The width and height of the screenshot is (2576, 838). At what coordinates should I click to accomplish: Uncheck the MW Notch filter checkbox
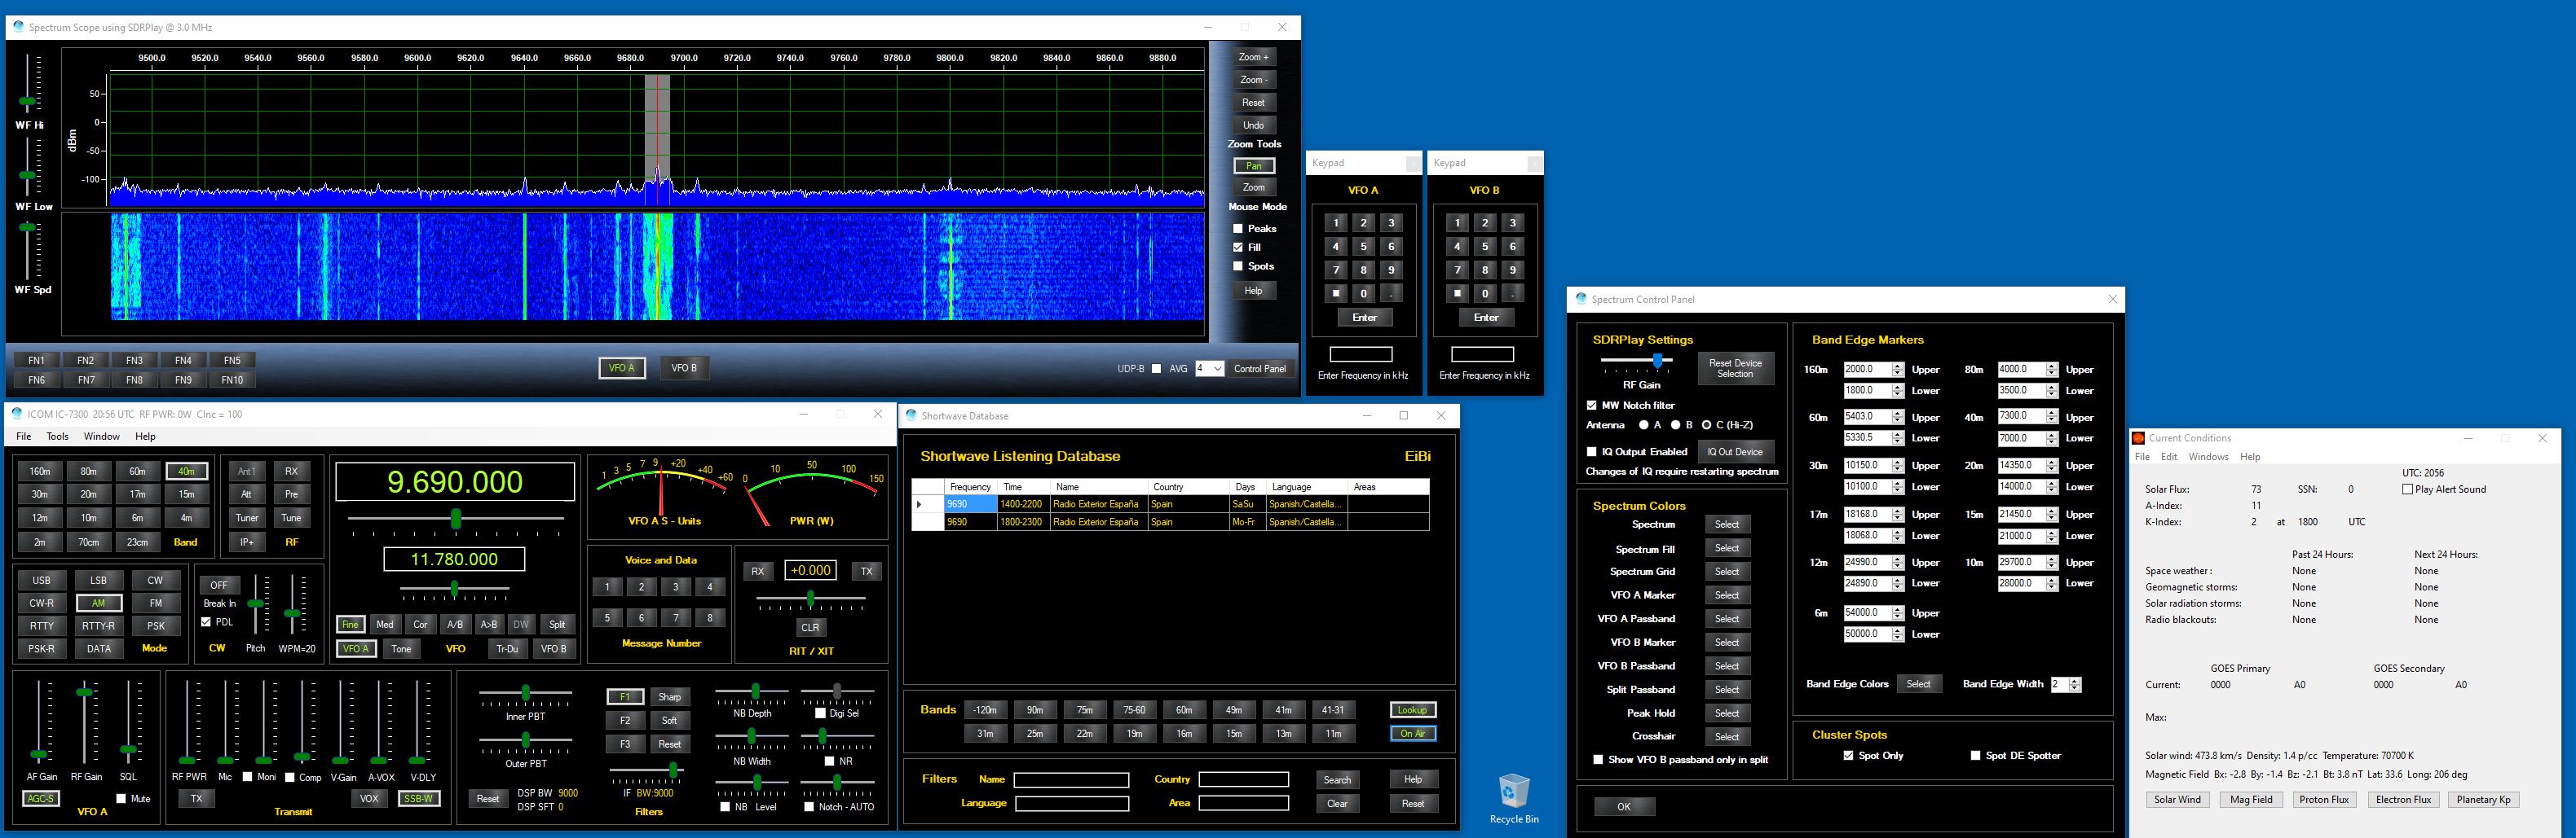(x=1592, y=406)
